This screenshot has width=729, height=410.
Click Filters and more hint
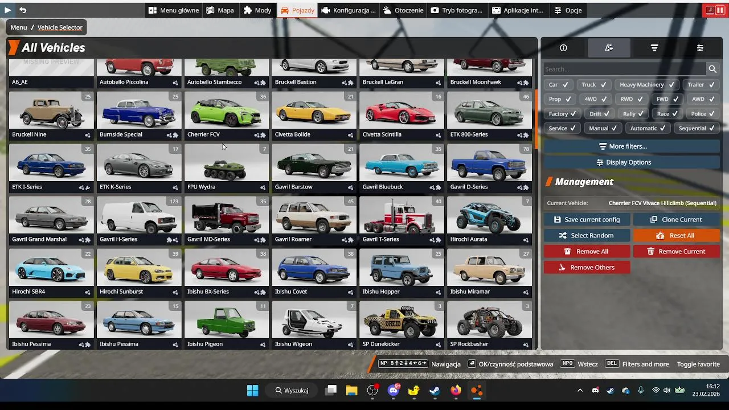click(x=645, y=364)
